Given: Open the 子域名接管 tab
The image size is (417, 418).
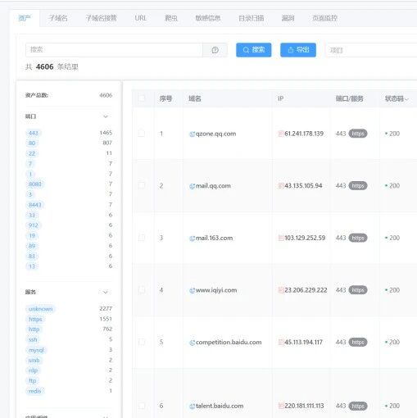Looking at the screenshot, I should tap(102, 18).
